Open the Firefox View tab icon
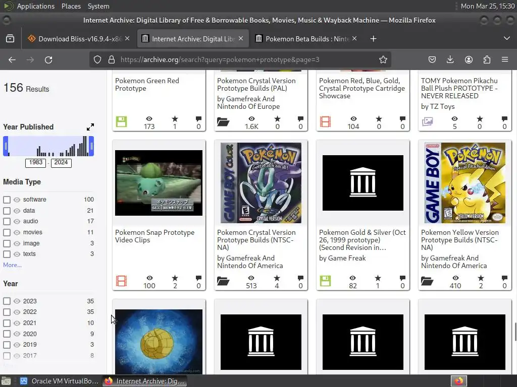This screenshot has width=517, height=387. click(10, 38)
